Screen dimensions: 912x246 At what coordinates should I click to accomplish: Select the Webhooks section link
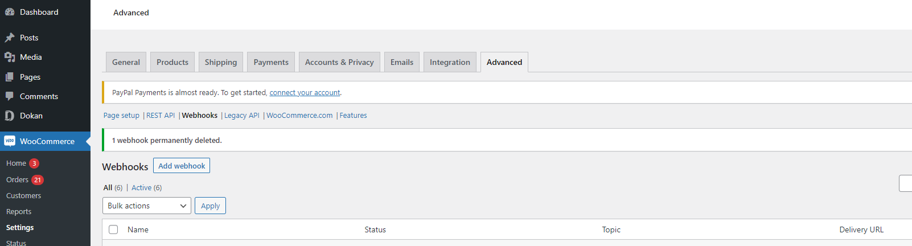[200, 116]
